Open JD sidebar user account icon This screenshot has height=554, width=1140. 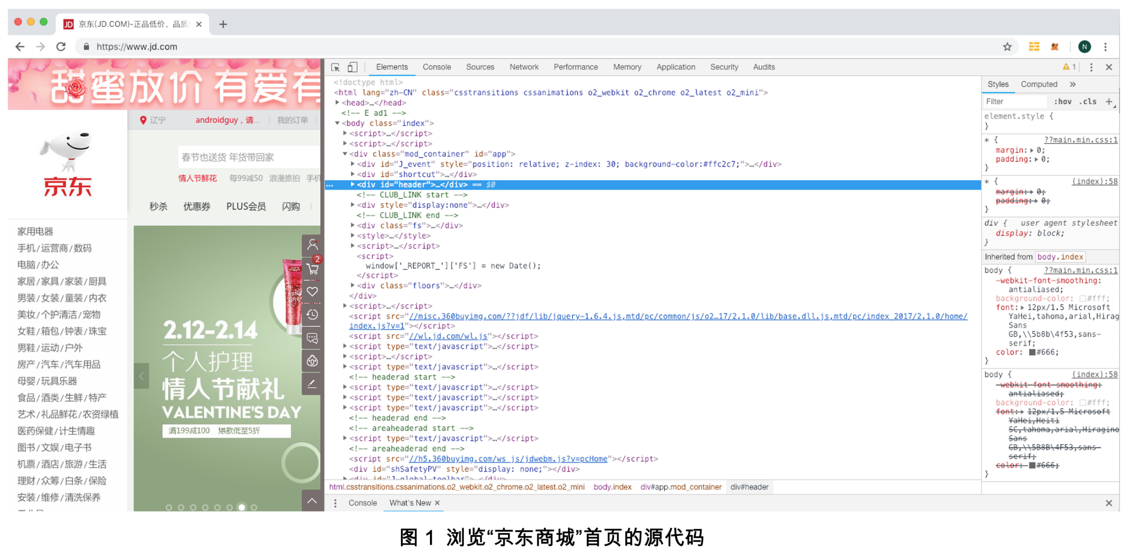[312, 245]
